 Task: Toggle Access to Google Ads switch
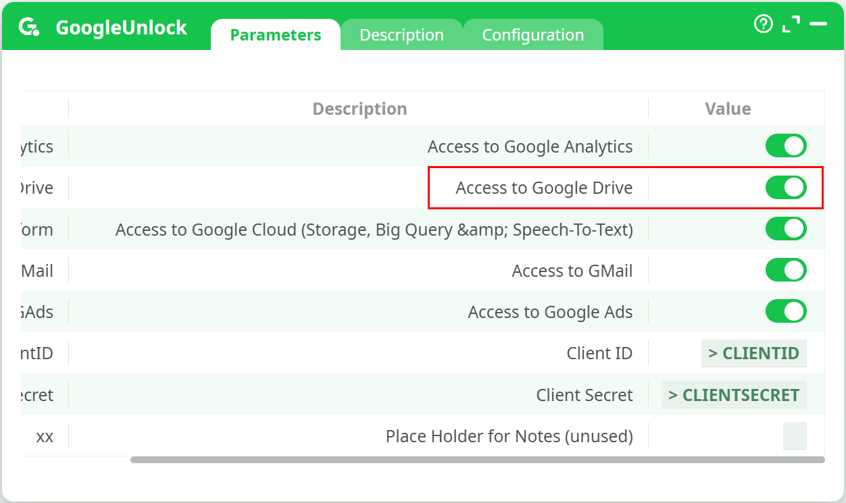click(786, 312)
